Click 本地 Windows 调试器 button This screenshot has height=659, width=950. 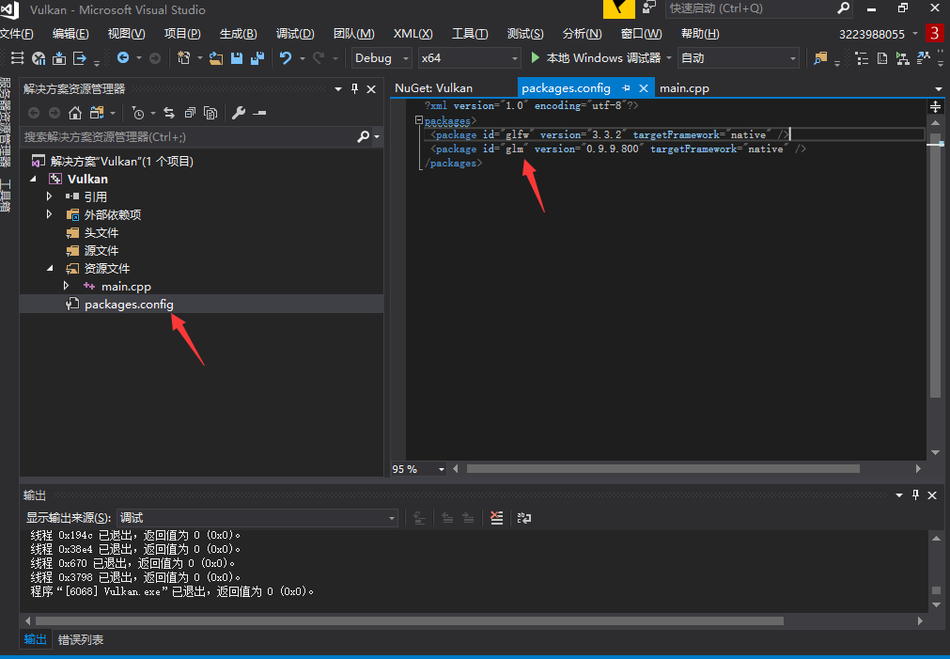click(x=598, y=57)
